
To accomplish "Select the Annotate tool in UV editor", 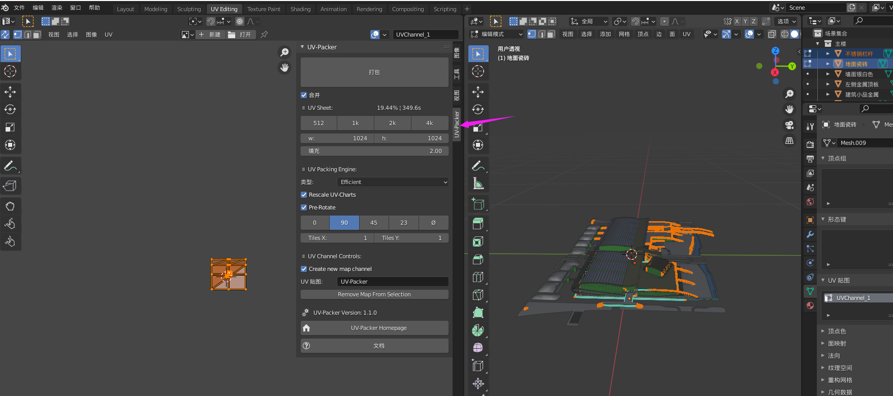I will tap(10, 166).
